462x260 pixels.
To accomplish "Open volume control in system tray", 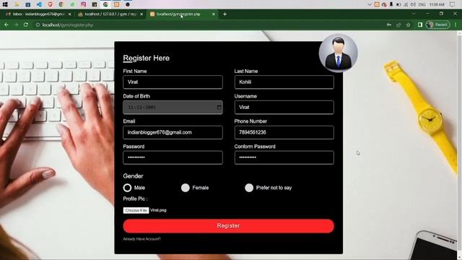I will click(x=413, y=4).
